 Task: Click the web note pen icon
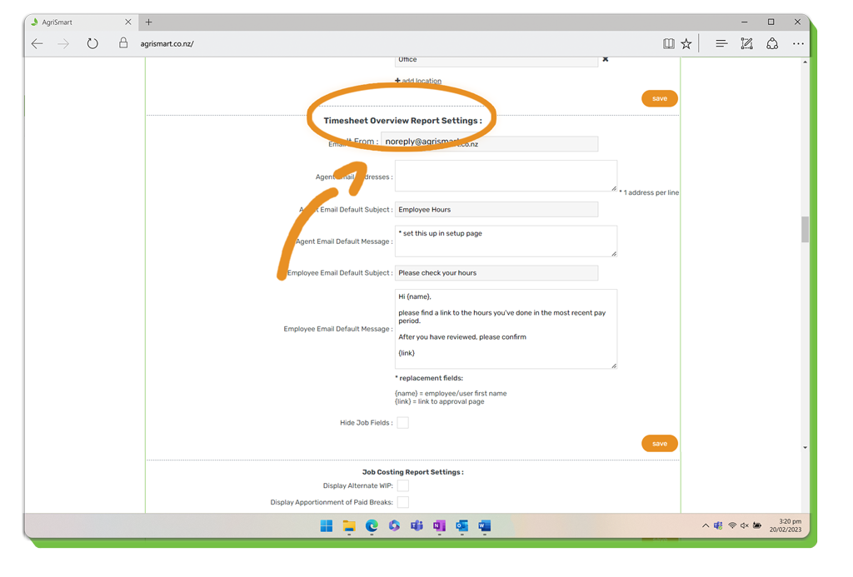[x=746, y=44]
